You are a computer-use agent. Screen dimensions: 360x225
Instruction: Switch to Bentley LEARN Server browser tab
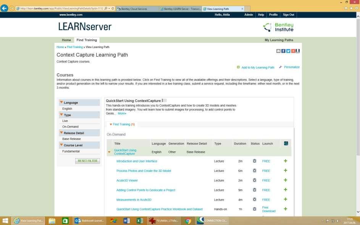181,9
